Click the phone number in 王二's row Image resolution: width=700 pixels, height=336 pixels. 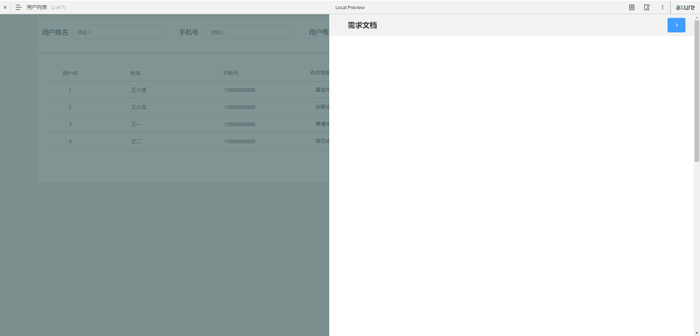pos(240,141)
